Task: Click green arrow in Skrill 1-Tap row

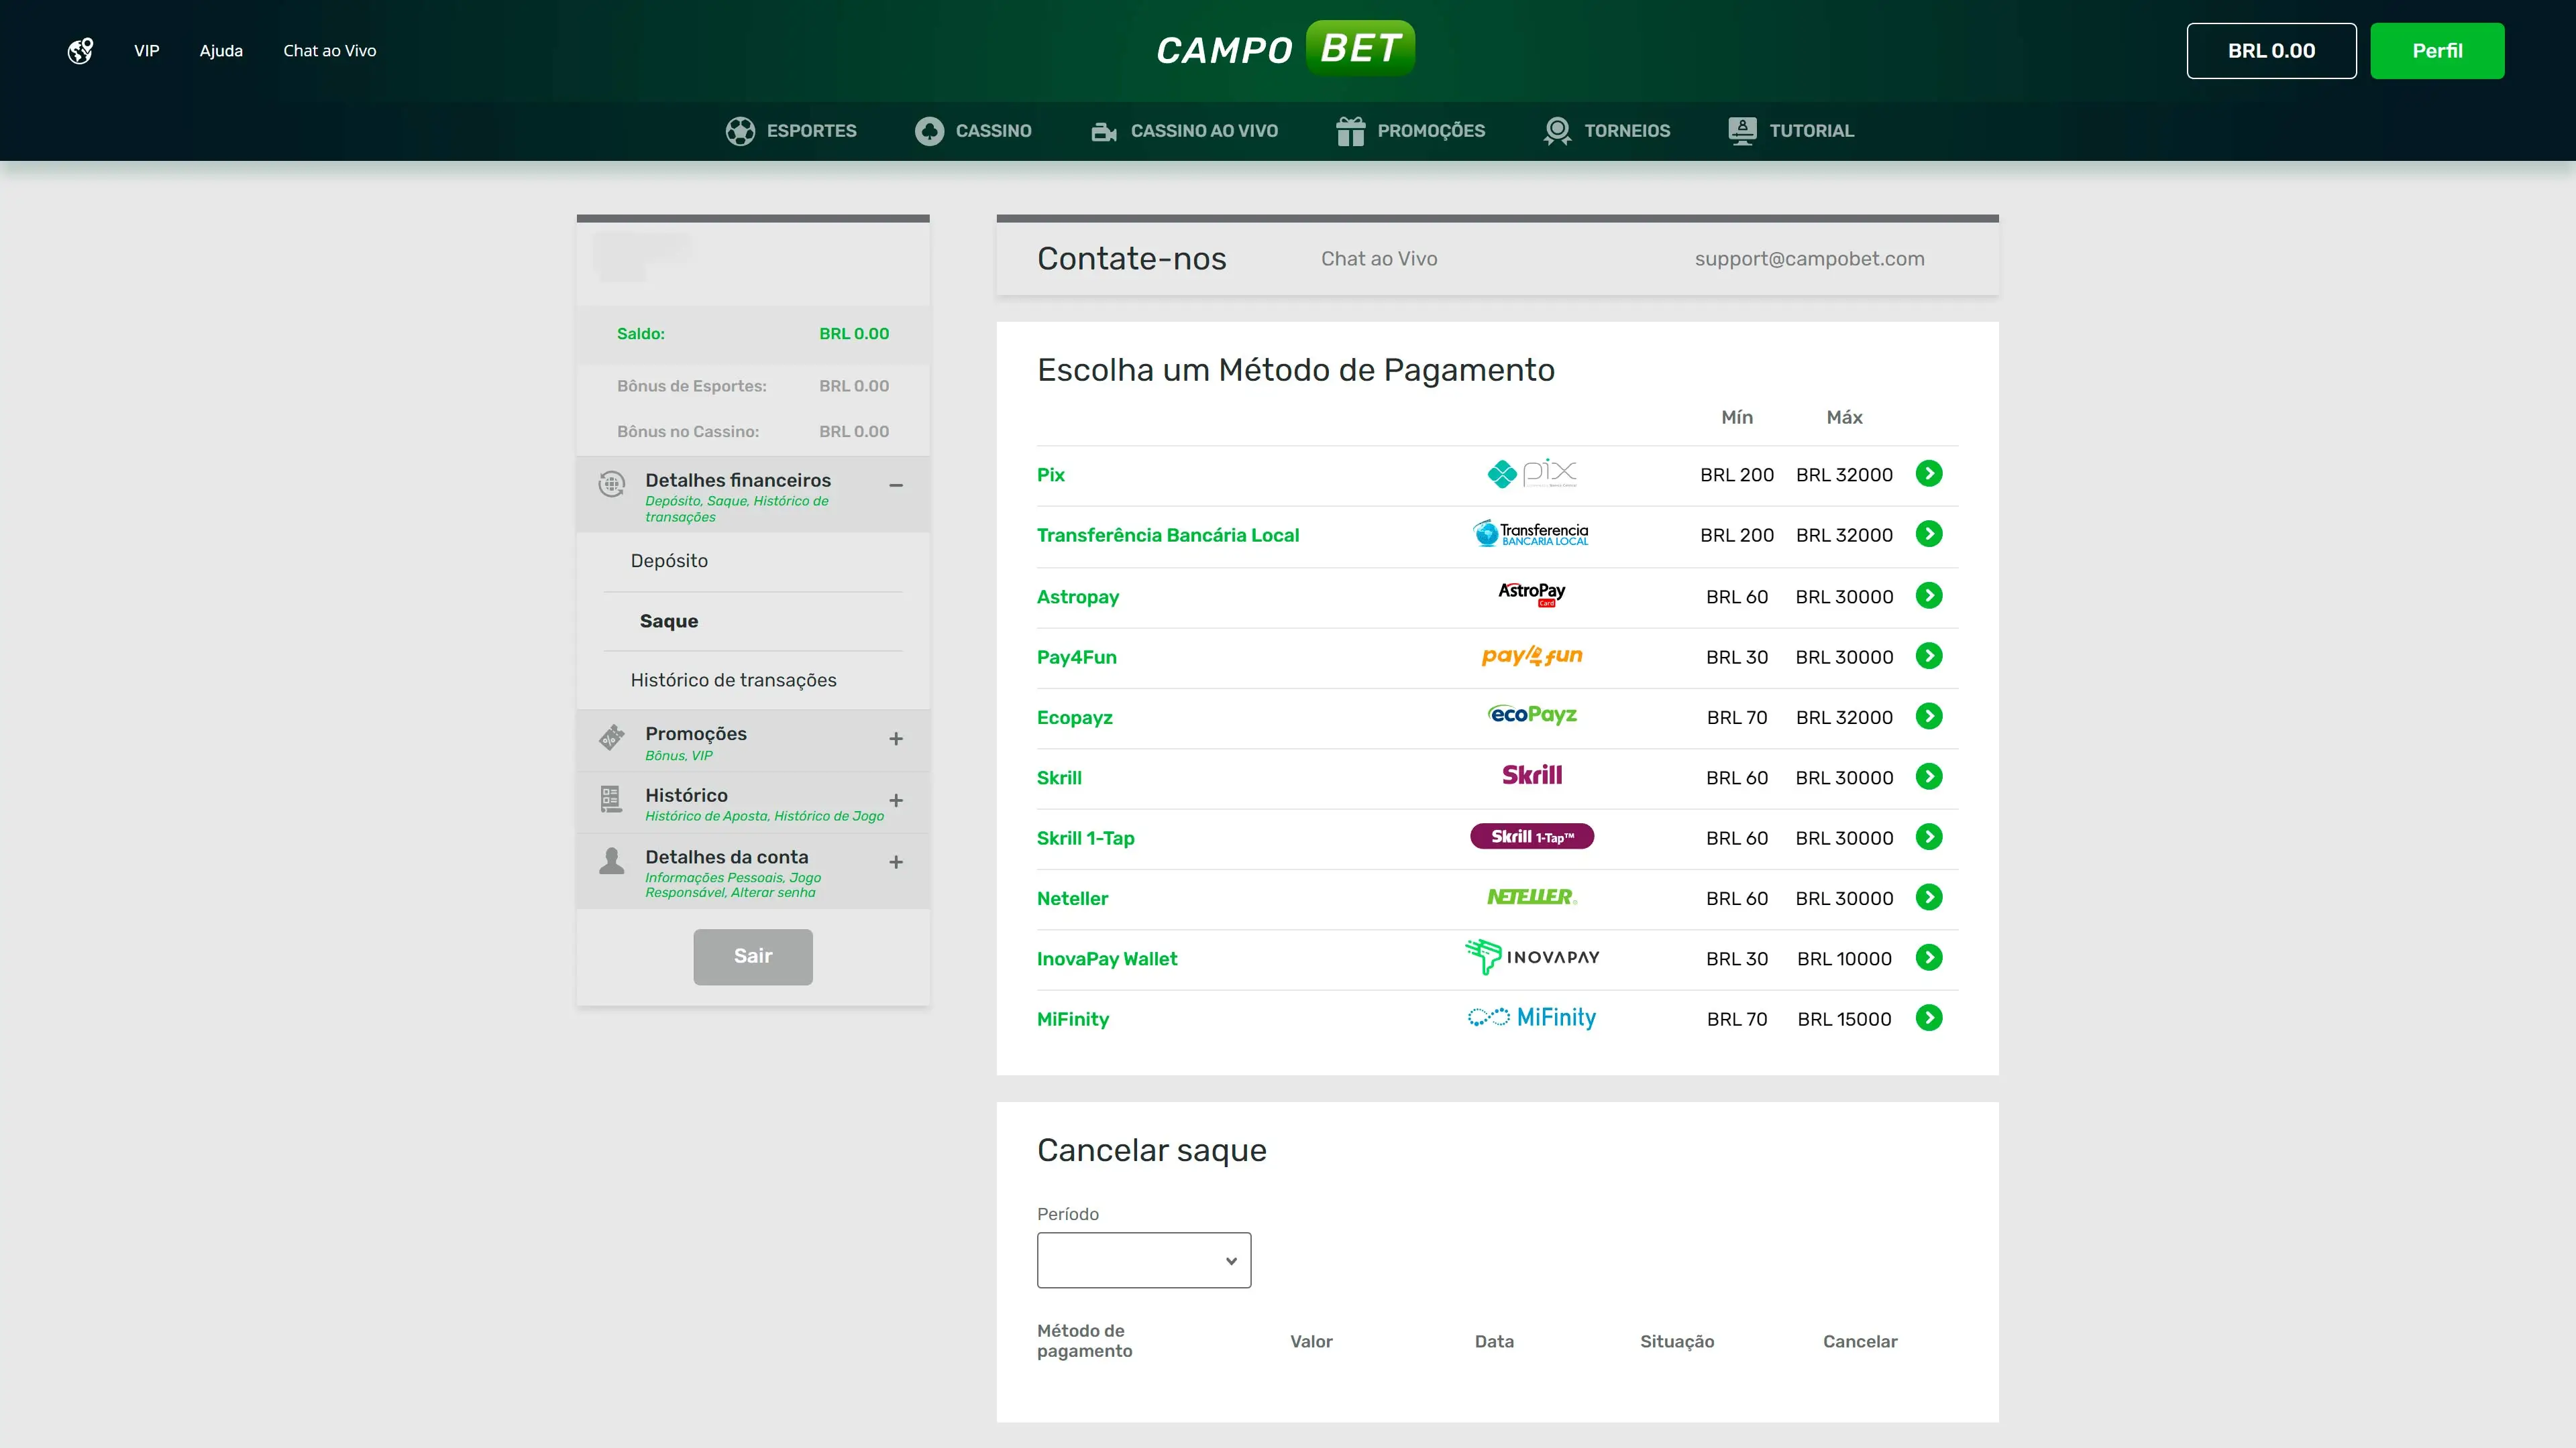Action: tap(1929, 837)
